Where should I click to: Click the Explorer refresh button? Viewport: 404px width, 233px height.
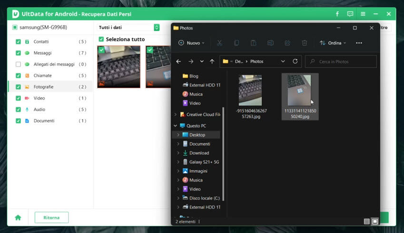[295, 61]
